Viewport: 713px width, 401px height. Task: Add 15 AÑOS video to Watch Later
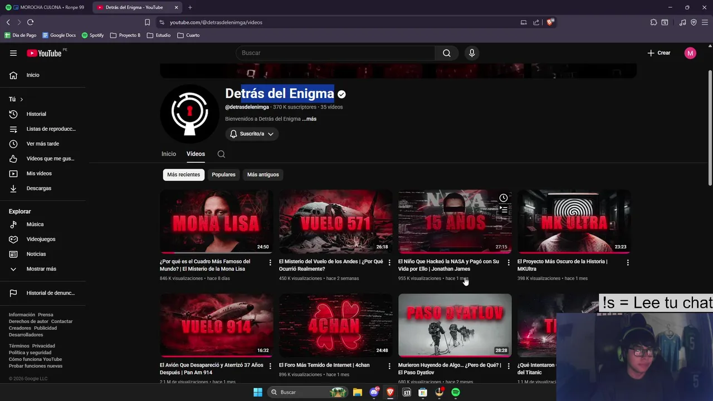(x=504, y=198)
